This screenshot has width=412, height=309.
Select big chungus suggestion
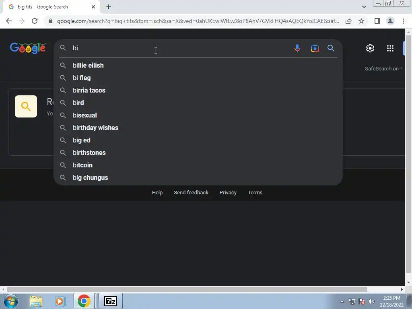[x=198, y=177]
